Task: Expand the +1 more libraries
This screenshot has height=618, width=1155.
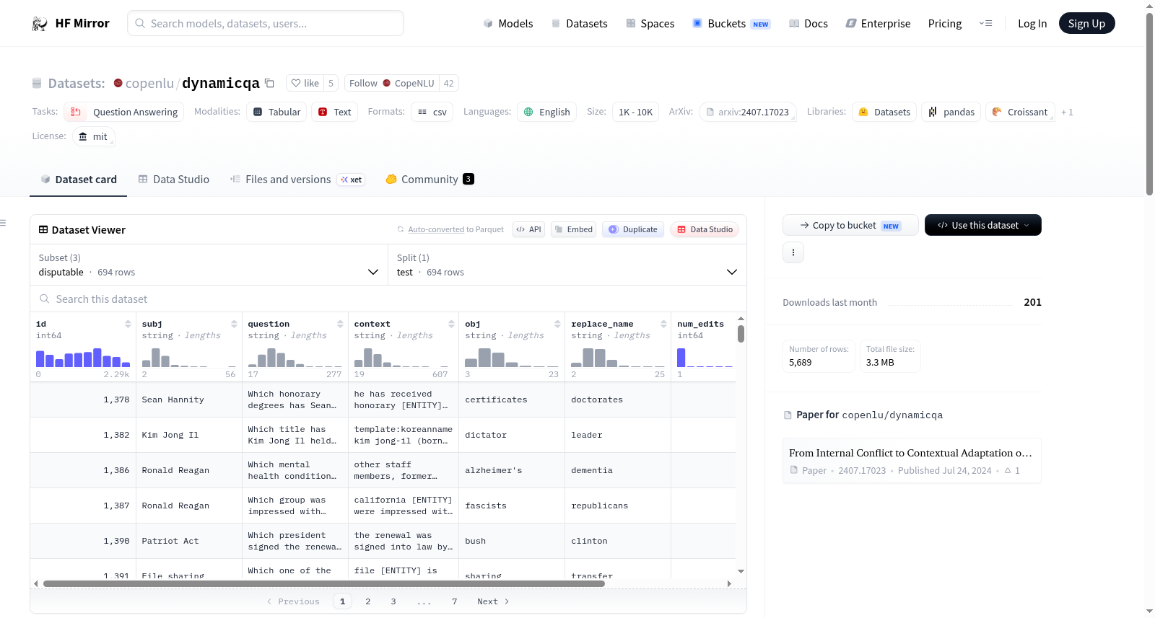Action: 1067,112
